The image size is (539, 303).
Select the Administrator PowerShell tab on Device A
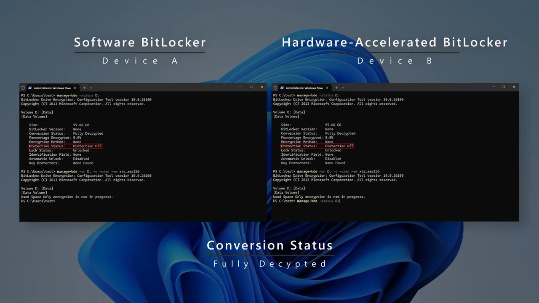(x=51, y=88)
